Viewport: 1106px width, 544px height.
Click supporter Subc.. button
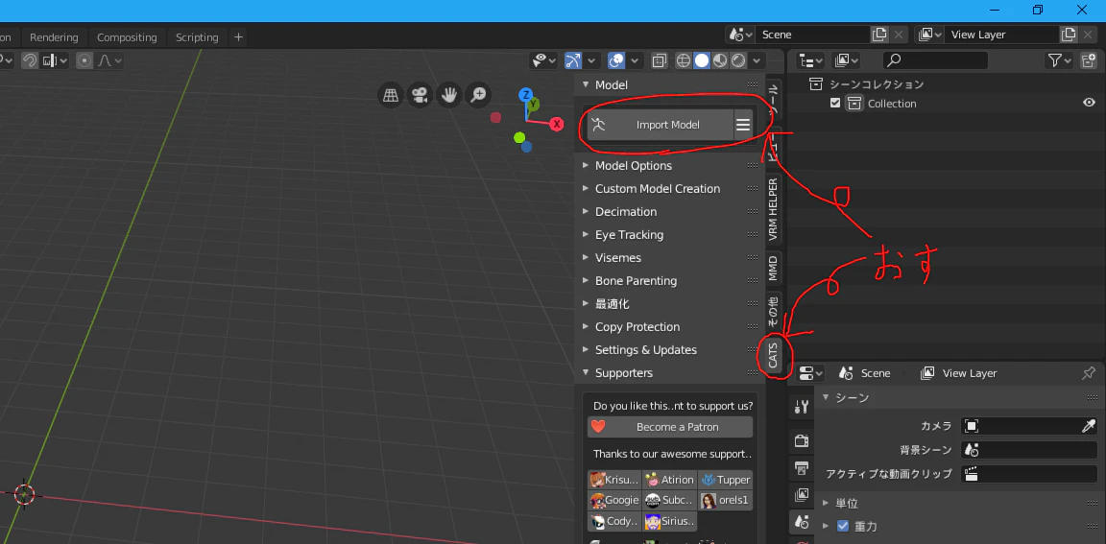670,500
